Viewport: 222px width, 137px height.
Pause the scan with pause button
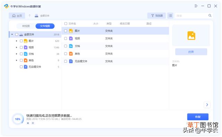pyautogui.click(x=33, y=123)
